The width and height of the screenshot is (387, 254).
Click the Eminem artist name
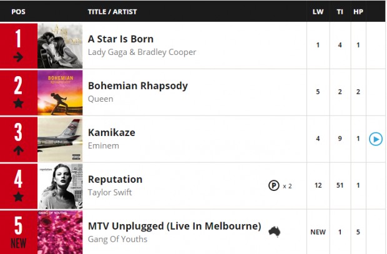(104, 145)
